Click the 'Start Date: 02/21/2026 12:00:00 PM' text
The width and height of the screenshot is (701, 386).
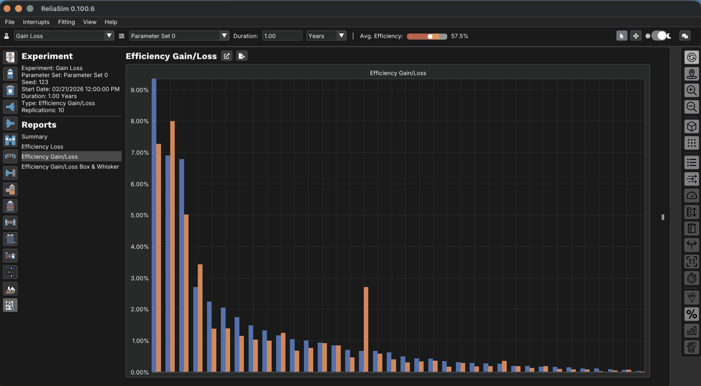pyautogui.click(x=71, y=89)
